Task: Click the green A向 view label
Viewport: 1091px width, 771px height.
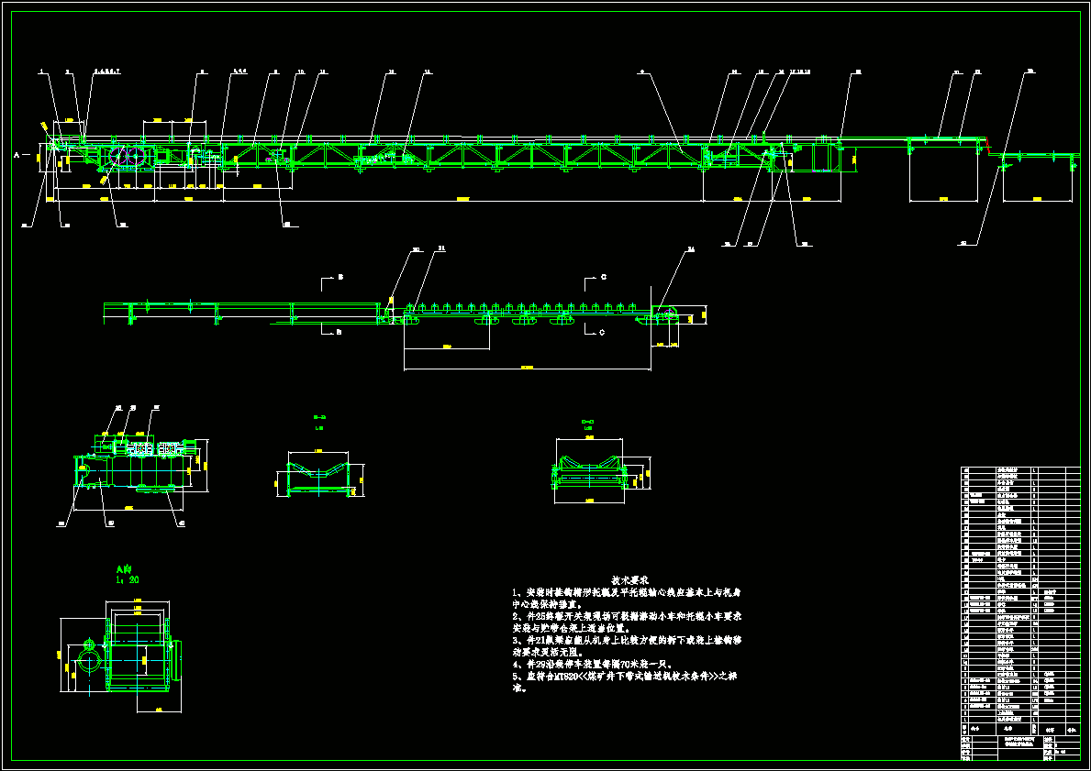Action: pyautogui.click(x=126, y=568)
